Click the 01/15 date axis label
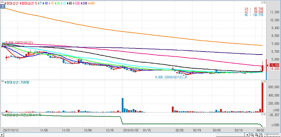Viewport: 281px width, 137px height. click(x=147, y=130)
